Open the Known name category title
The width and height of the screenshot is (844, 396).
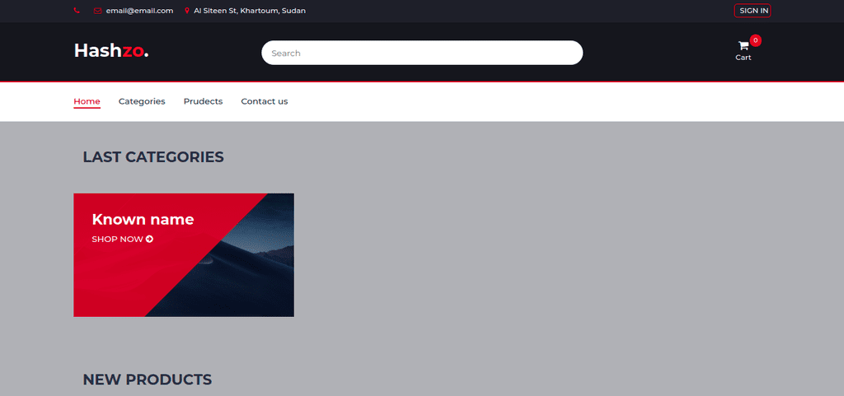[x=143, y=219]
